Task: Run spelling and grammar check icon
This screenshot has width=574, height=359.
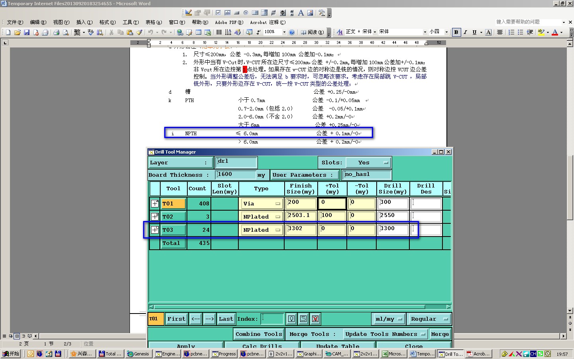Action: [91, 32]
